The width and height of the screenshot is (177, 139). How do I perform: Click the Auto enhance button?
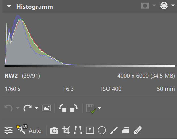35,131
